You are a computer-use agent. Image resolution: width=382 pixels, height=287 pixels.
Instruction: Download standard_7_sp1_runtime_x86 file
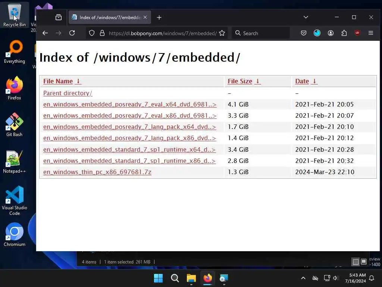pyautogui.click(x=129, y=161)
